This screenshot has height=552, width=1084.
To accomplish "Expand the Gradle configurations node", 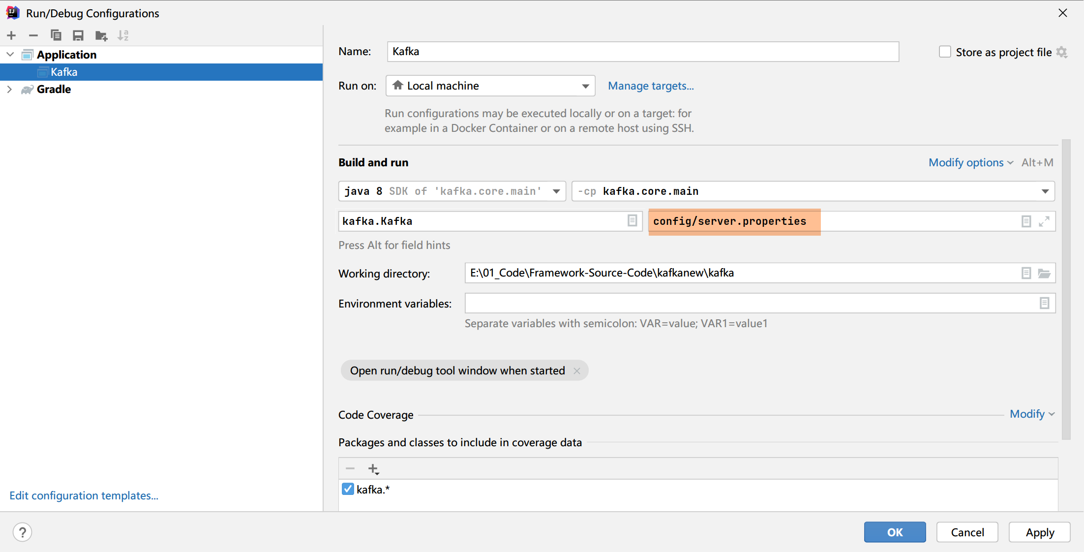I will point(9,89).
